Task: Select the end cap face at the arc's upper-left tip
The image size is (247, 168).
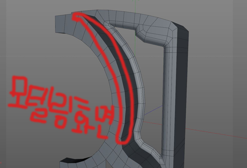Action: click(60, 24)
